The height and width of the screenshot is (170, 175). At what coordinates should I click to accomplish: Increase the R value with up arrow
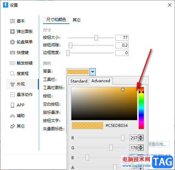click(141, 136)
